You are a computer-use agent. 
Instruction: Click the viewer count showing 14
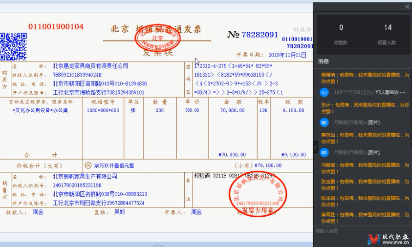(x=388, y=27)
